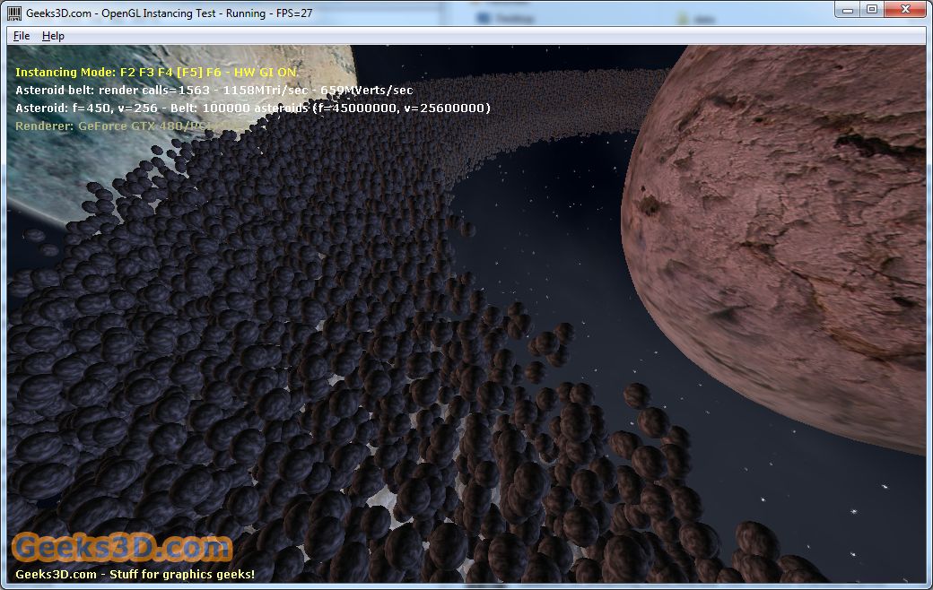Click the window title showing FPS=27

[169, 13]
